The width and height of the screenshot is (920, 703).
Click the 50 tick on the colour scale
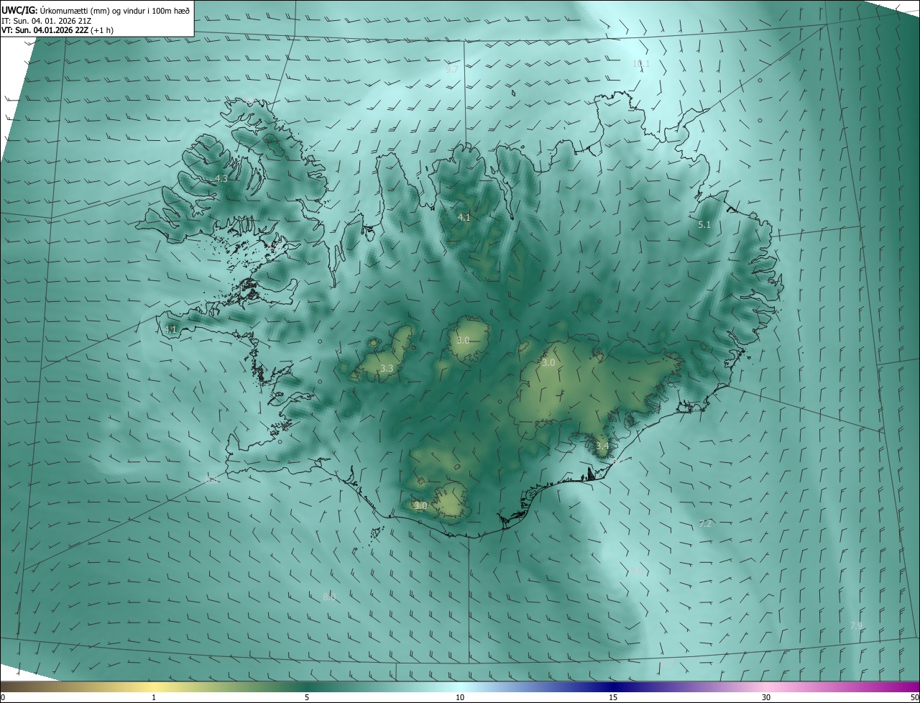[914, 697]
